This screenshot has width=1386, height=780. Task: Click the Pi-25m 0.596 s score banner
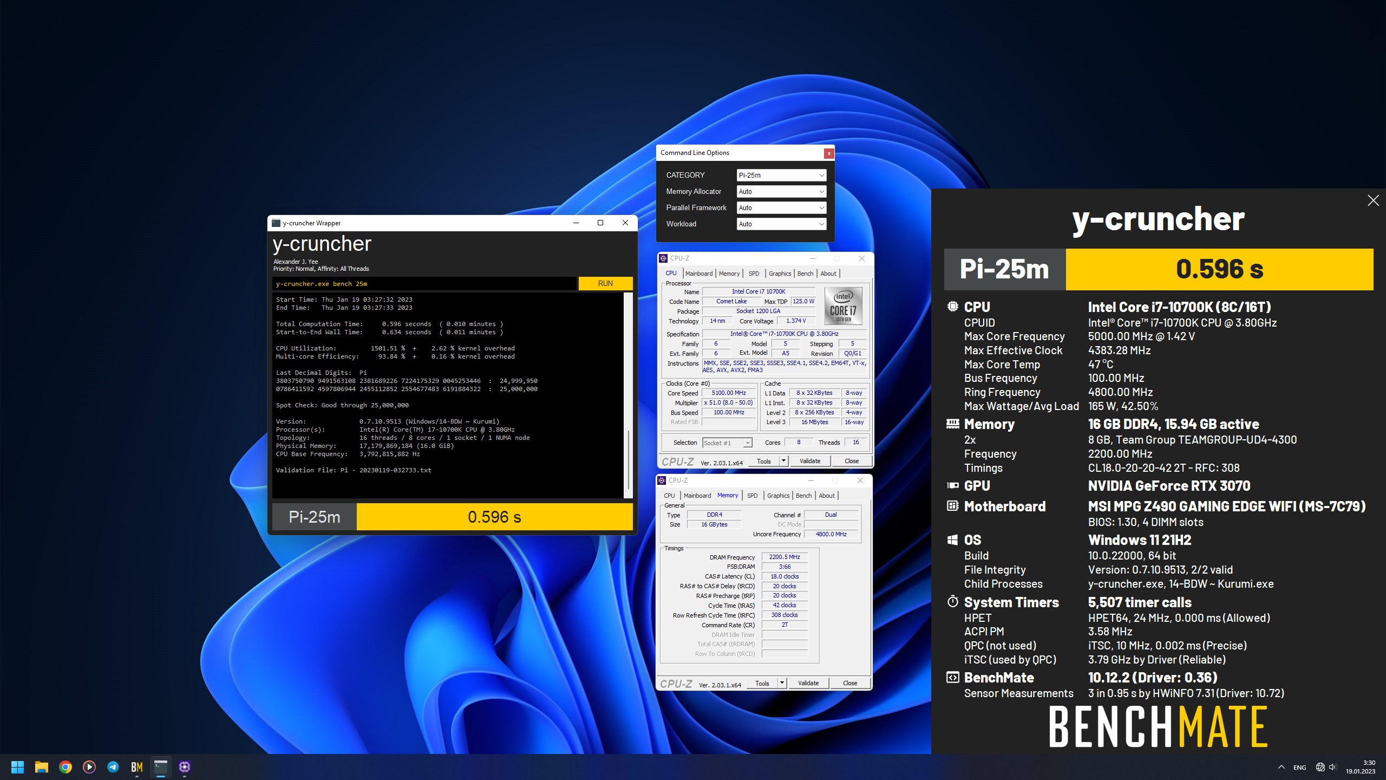coord(1159,269)
